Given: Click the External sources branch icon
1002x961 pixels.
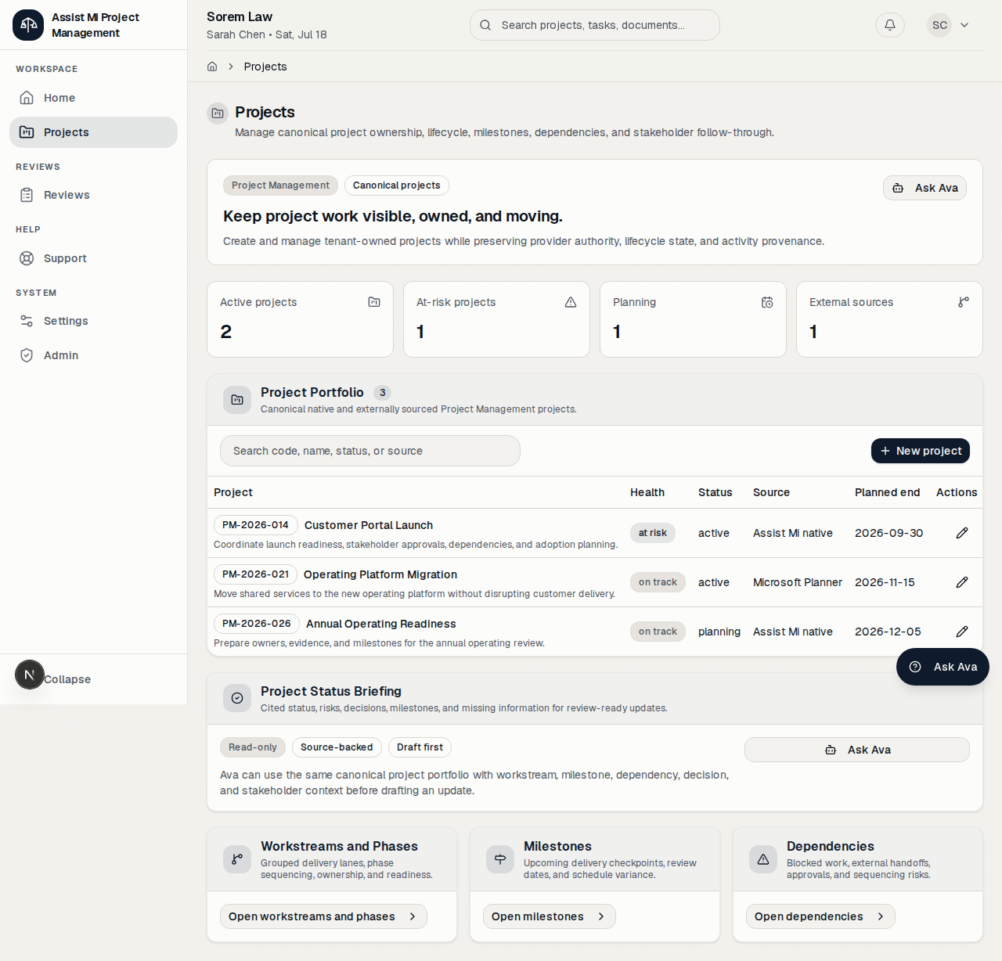Looking at the screenshot, I should click(x=964, y=302).
